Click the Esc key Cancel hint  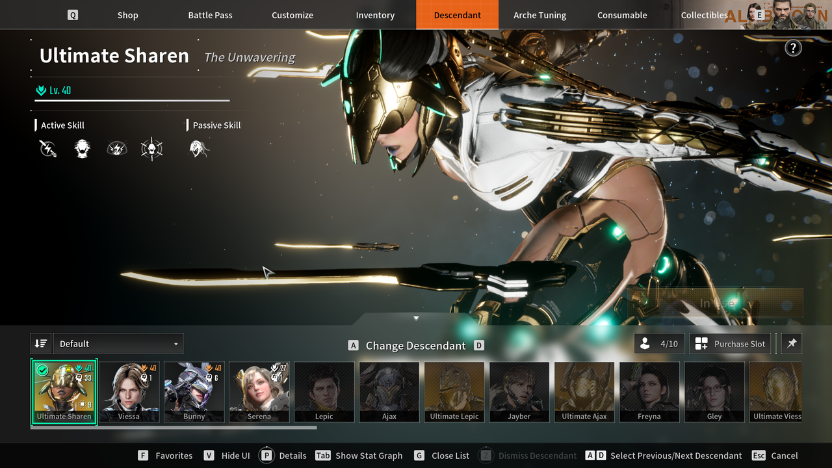[775, 456]
